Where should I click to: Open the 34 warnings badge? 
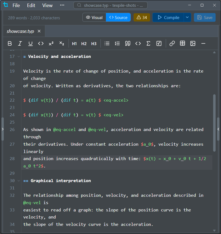tap(142, 17)
